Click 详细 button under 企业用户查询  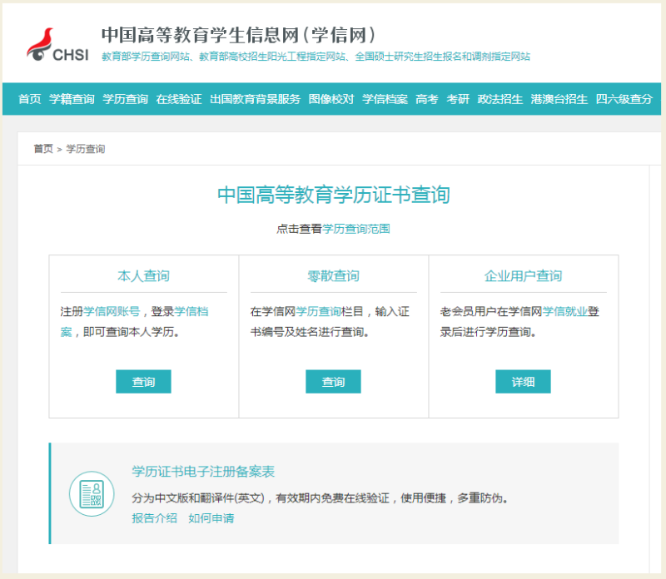[x=523, y=382]
